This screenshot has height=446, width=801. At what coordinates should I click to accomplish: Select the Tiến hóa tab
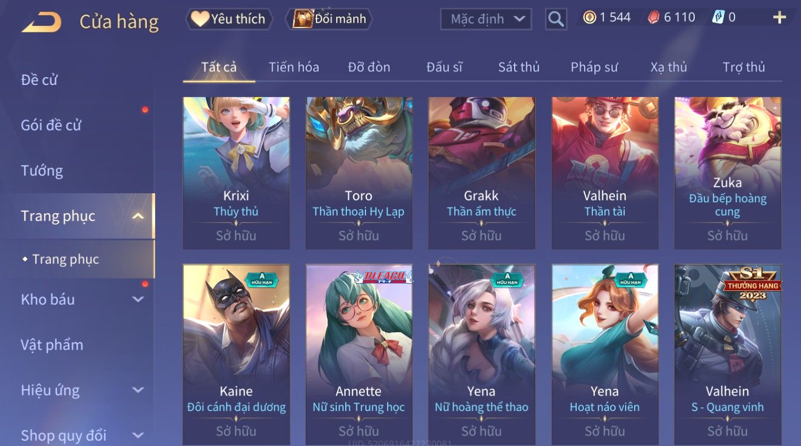coord(294,67)
